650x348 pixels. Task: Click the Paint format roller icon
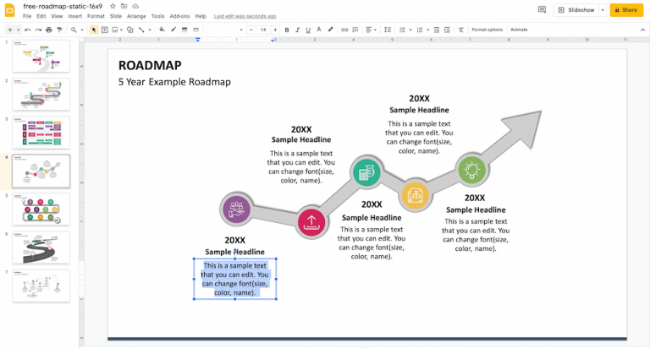61,30
